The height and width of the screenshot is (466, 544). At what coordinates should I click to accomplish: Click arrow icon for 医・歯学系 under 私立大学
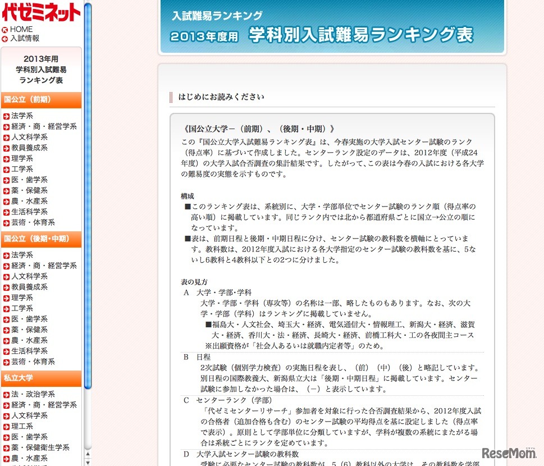tap(6, 437)
